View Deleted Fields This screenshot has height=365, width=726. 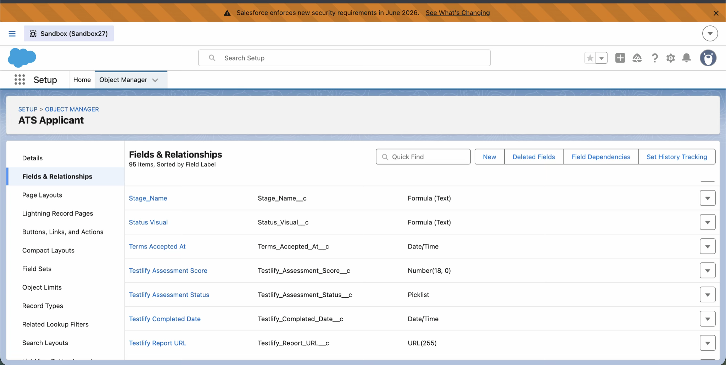coord(534,156)
